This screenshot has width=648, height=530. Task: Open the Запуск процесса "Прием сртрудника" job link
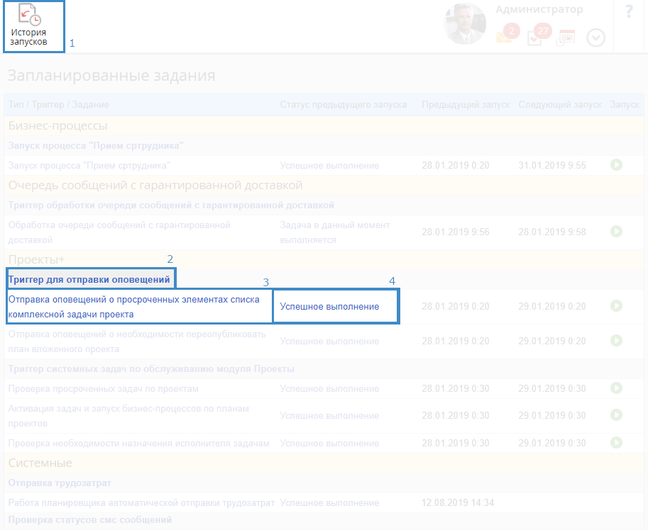(89, 165)
